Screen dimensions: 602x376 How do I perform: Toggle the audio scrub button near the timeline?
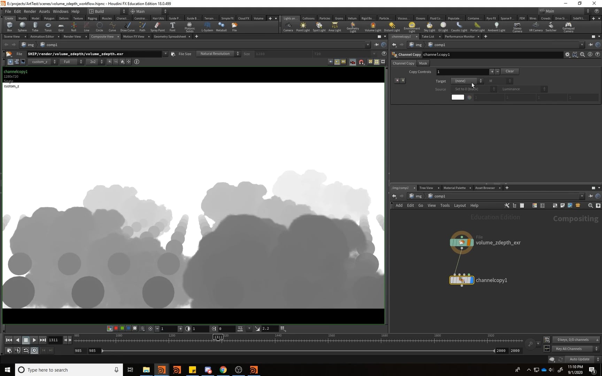[18, 351]
